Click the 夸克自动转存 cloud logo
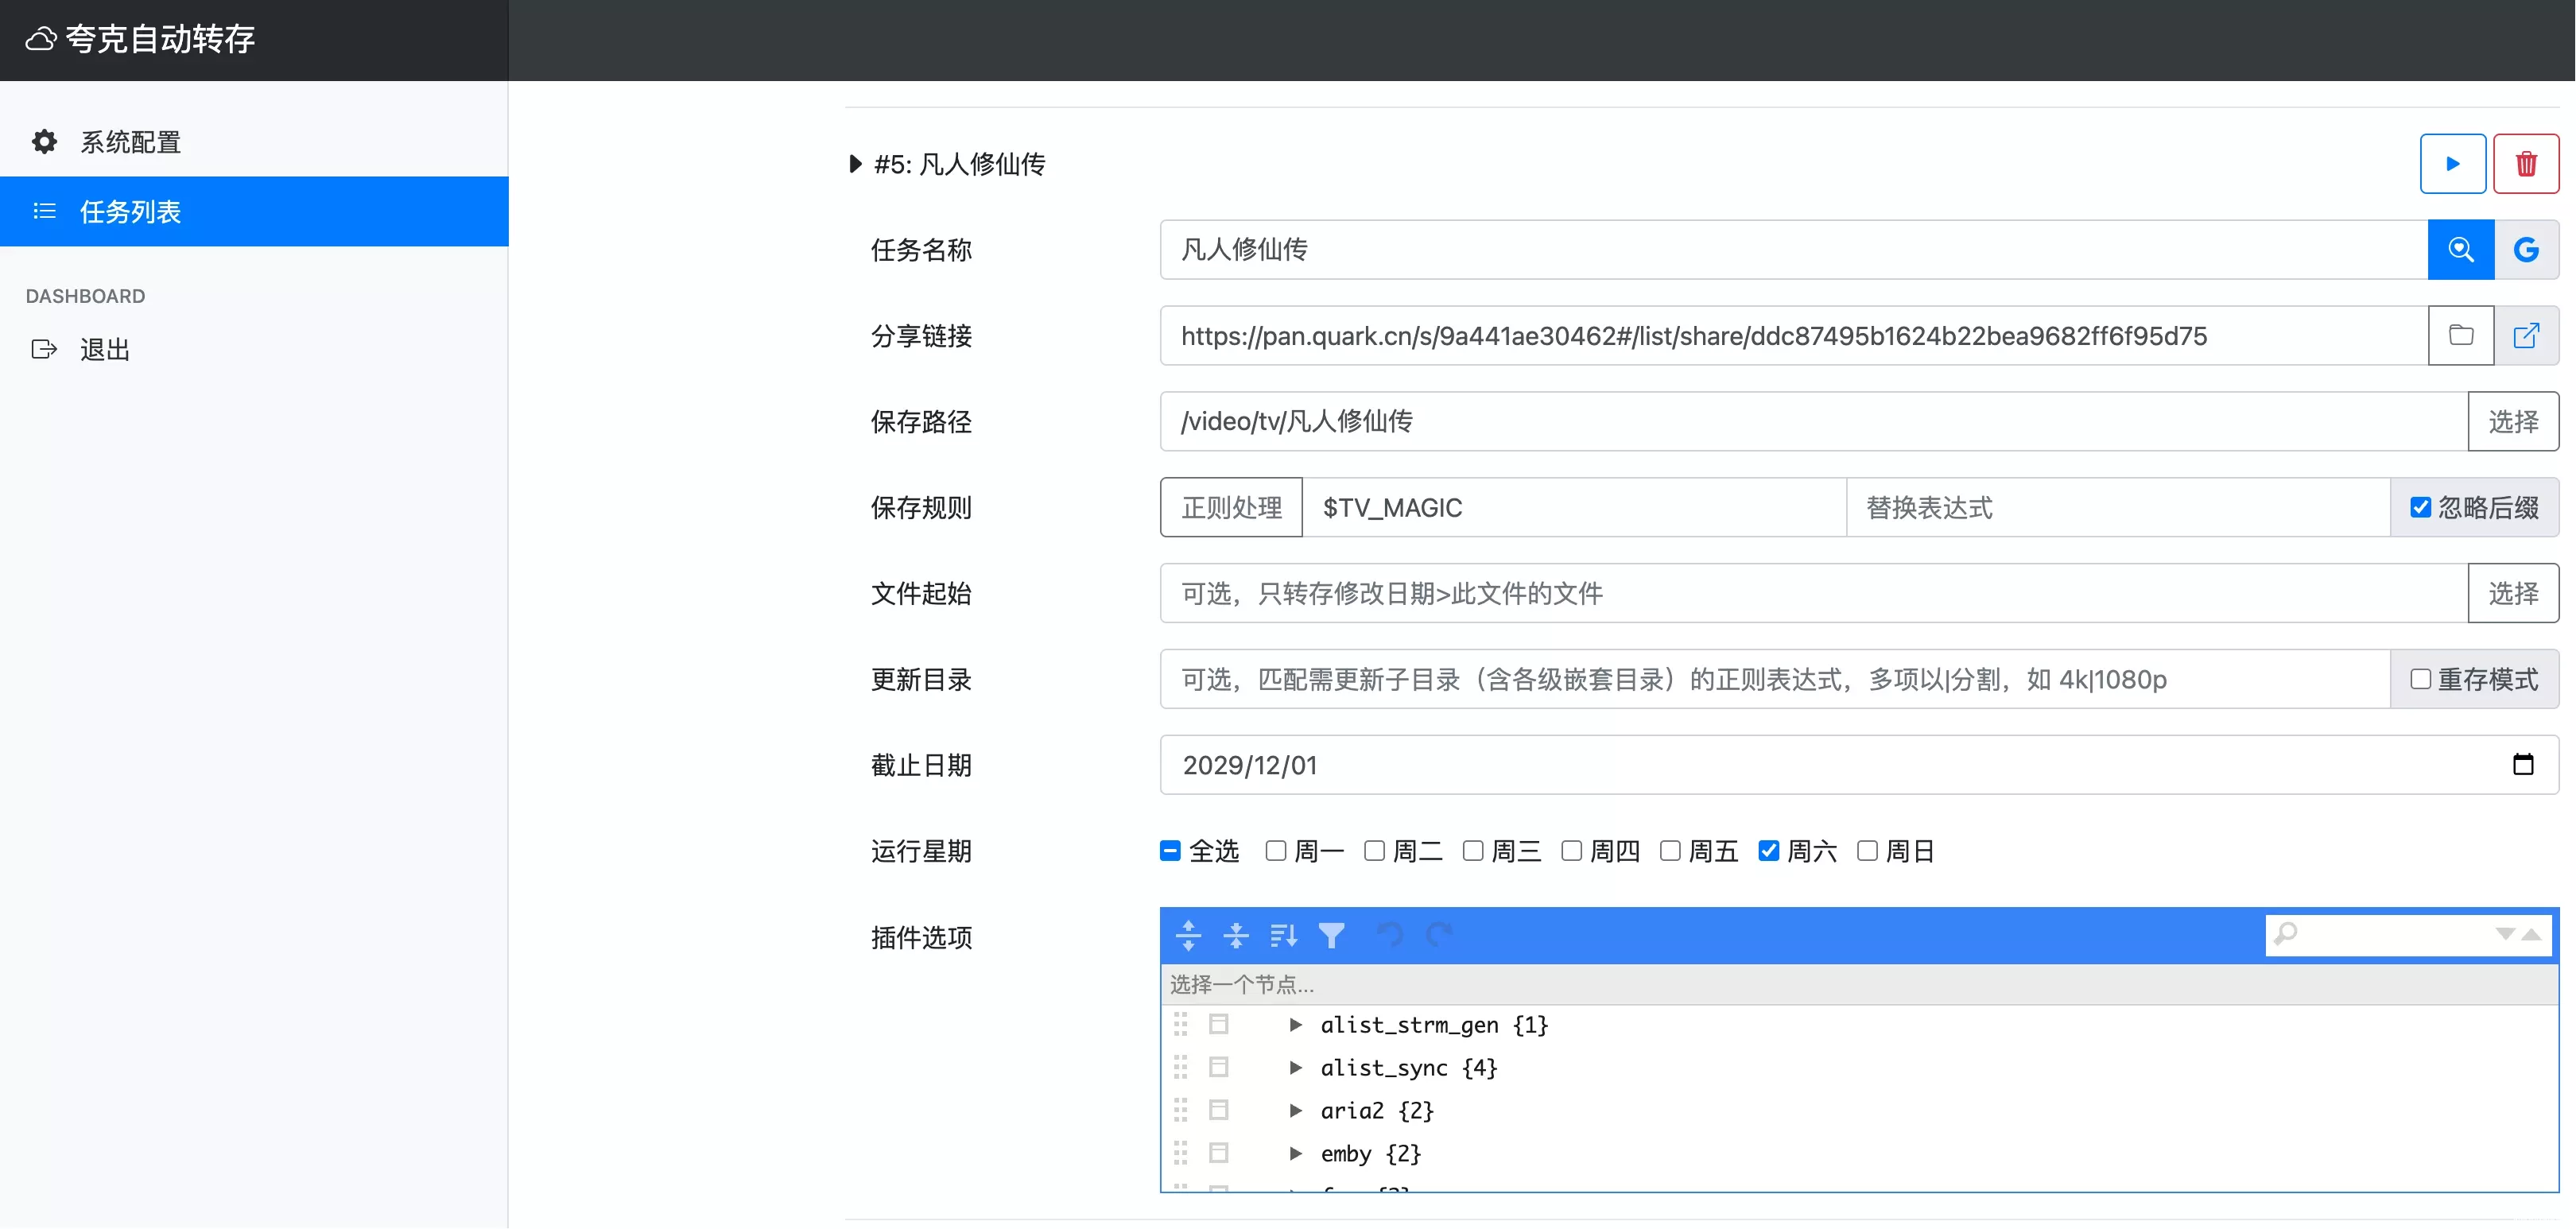The height and width of the screenshot is (1229, 2576). coord(40,39)
